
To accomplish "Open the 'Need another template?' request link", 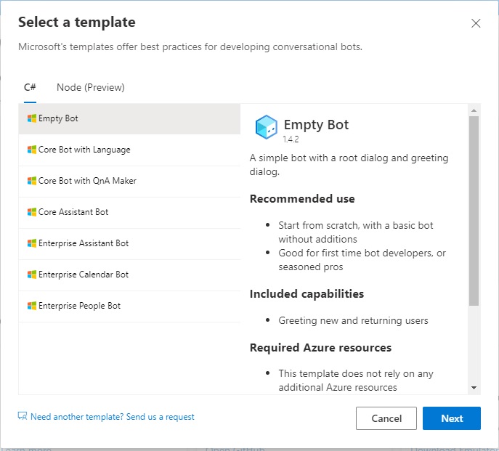I will pyautogui.click(x=112, y=417).
